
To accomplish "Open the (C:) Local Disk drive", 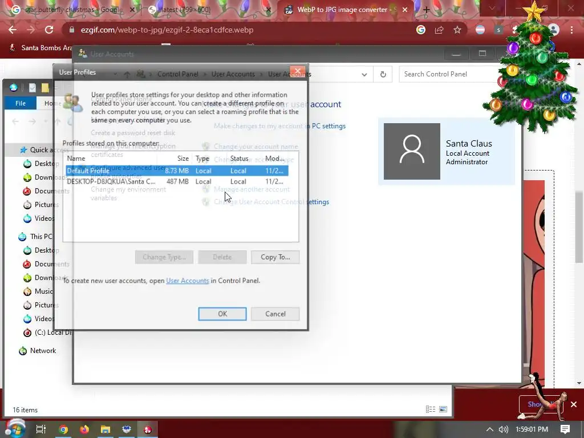I will (48, 332).
